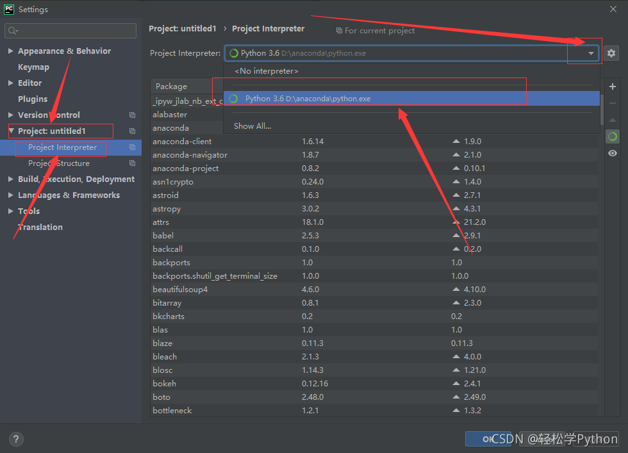Select the bottleneck package row
628x453 pixels.
coord(374,411)
